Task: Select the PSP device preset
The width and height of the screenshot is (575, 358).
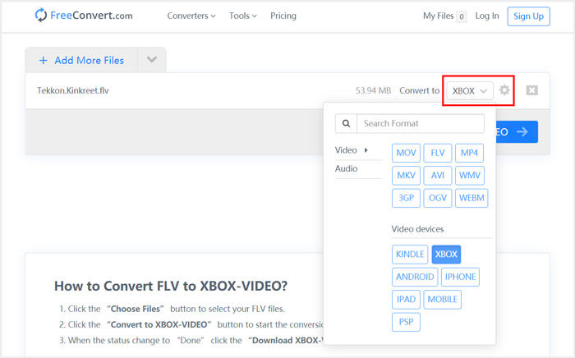Action: pos(406,322)
